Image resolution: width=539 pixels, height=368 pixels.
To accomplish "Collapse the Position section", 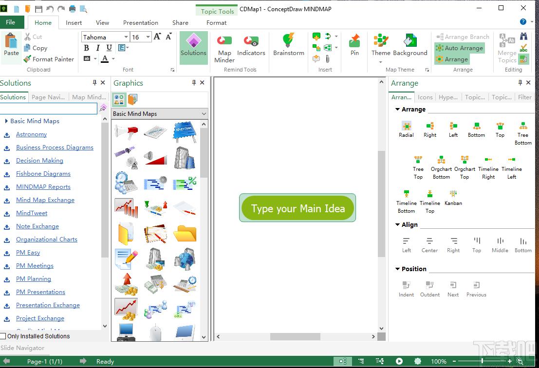I will [397, 269].
